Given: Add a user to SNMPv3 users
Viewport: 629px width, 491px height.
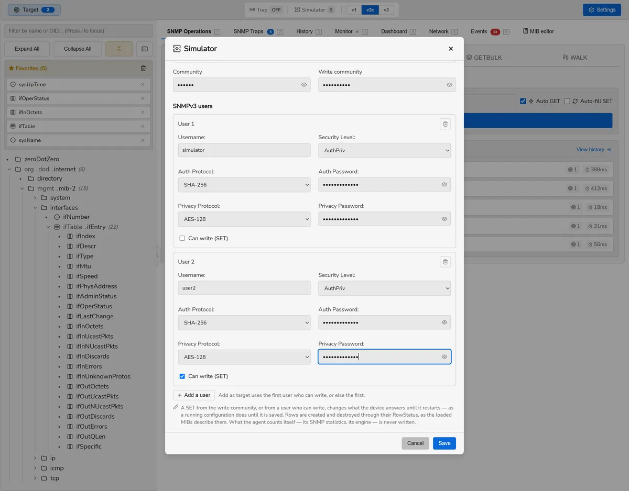Looking at the screenshot, I should [x=193, y=395].
